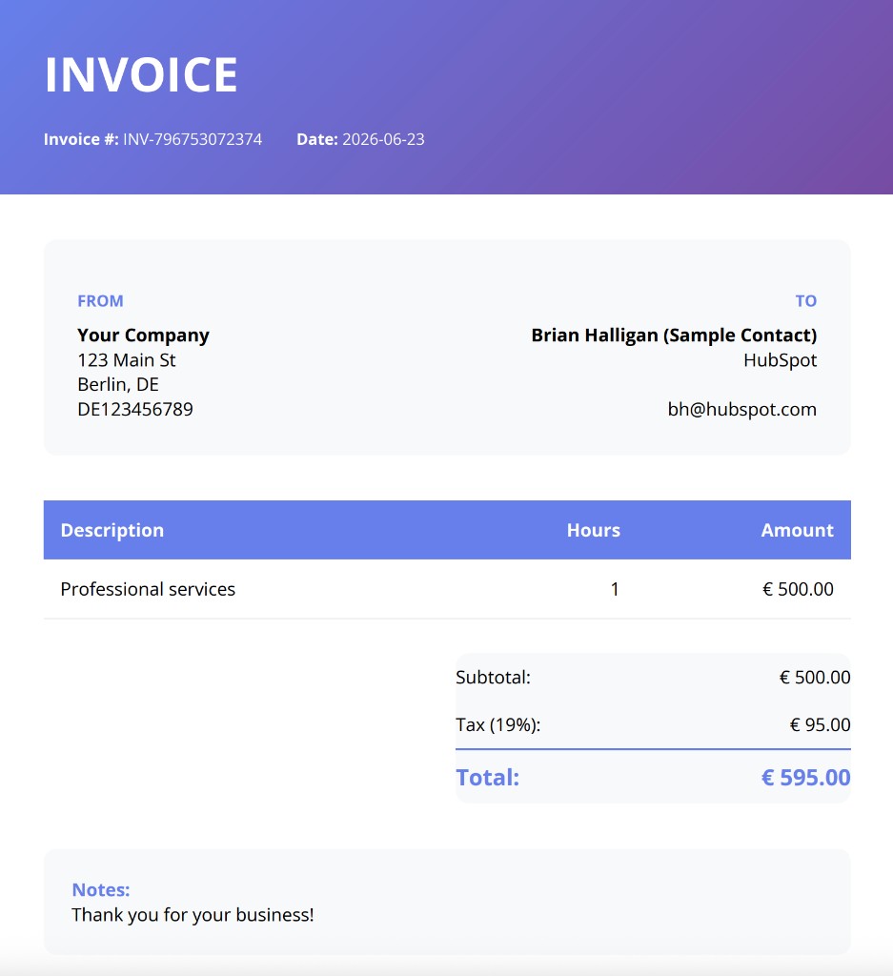Click the tax value € 95.00
Image resolution: width=893 pixels, height=976 pixels.
tap(821, 724)
